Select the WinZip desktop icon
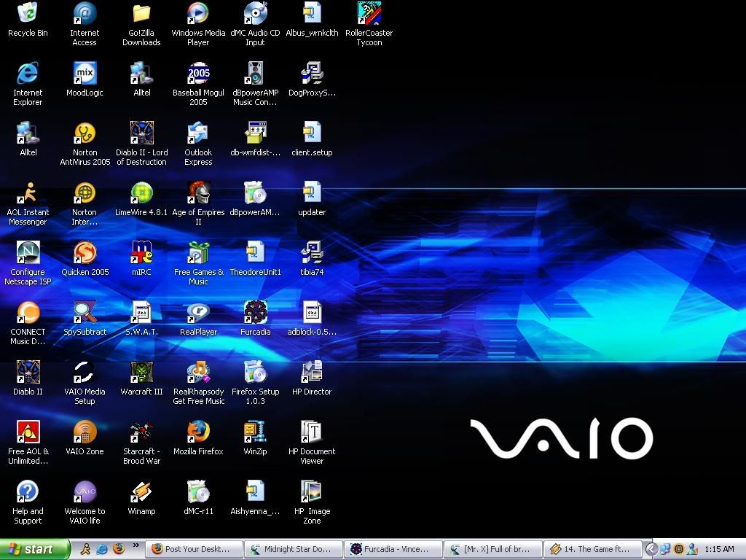 pos(255,432)
